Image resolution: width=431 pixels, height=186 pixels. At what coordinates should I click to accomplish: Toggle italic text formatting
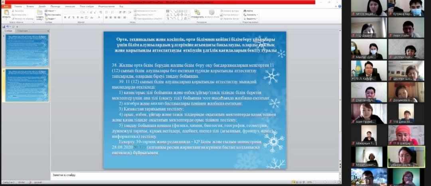[69, 18]
